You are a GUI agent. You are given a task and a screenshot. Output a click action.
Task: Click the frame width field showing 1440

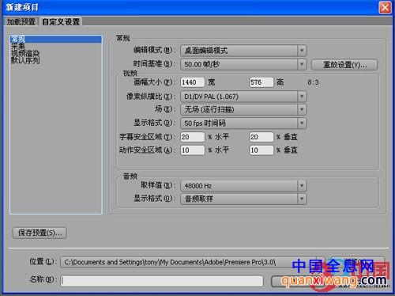193,82
